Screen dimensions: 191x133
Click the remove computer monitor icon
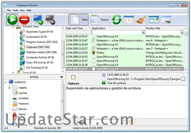(50, 20)
